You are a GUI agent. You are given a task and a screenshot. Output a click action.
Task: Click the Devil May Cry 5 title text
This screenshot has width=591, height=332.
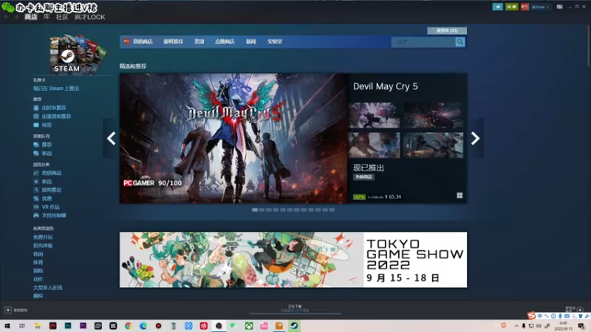pyautogui.click(x=385, y=86)
